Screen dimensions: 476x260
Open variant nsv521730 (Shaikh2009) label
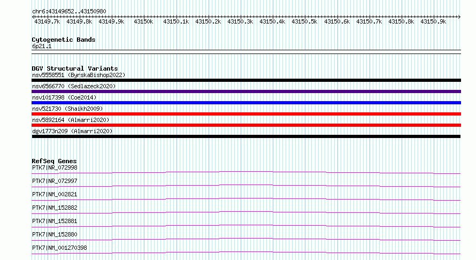click(67, 109)
